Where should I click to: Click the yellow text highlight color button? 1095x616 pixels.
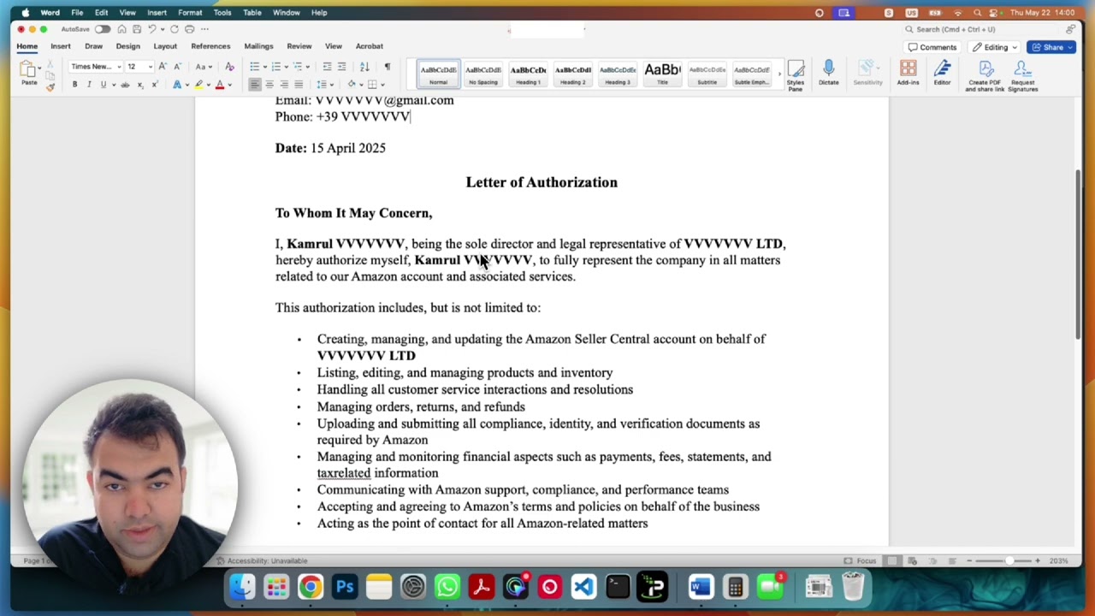pyautogui.click(x=198, y=85)
